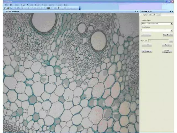The image size is (177, 133).
Task: Click the Open folder toolbar icon
Action: [x=8, y=8]
